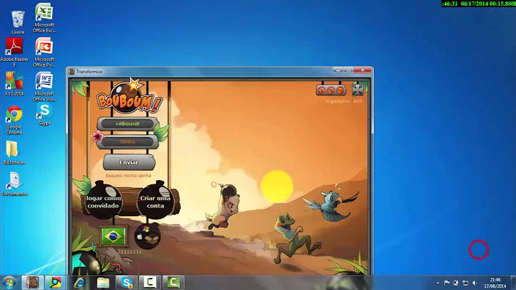Viewport: 516px width, 290px height.
Task: Open AVG 2014 desktop icon
Action: click(14, 84)
